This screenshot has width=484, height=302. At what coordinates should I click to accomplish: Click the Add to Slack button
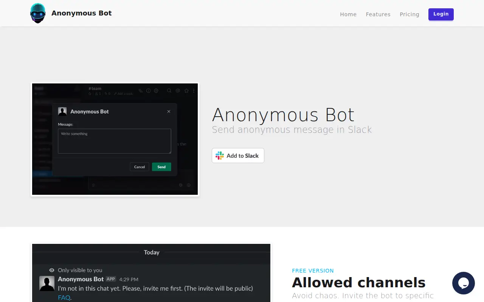(x=238, y=156)
